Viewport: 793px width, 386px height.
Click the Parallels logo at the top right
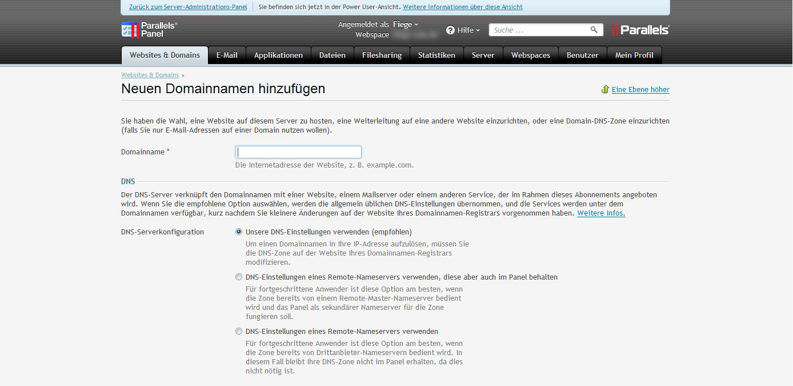tap(640, 29)
